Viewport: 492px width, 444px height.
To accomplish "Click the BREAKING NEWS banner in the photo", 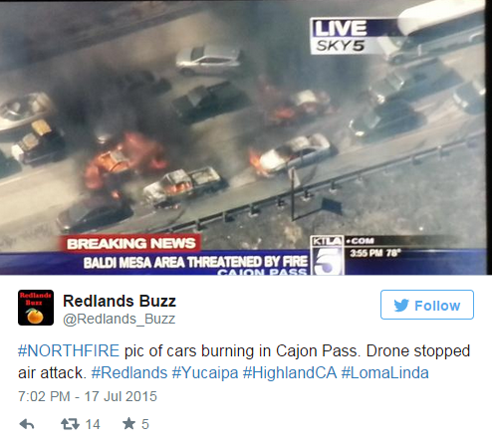I will [130, 244].
